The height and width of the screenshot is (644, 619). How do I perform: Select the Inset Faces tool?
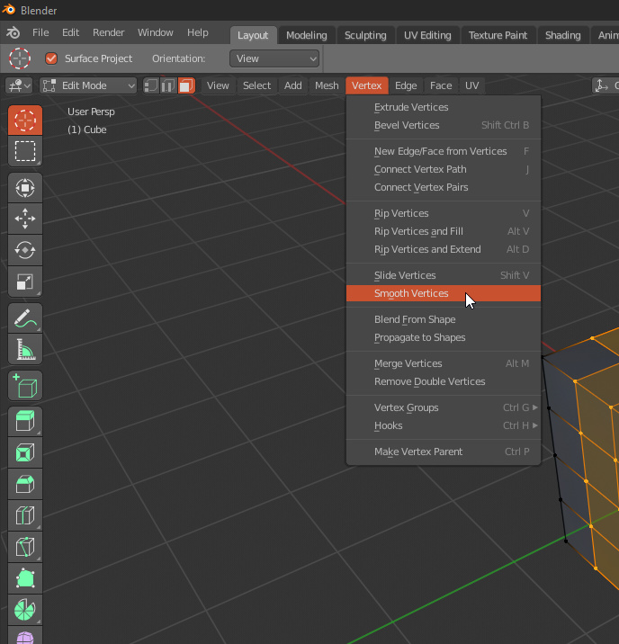25,452
